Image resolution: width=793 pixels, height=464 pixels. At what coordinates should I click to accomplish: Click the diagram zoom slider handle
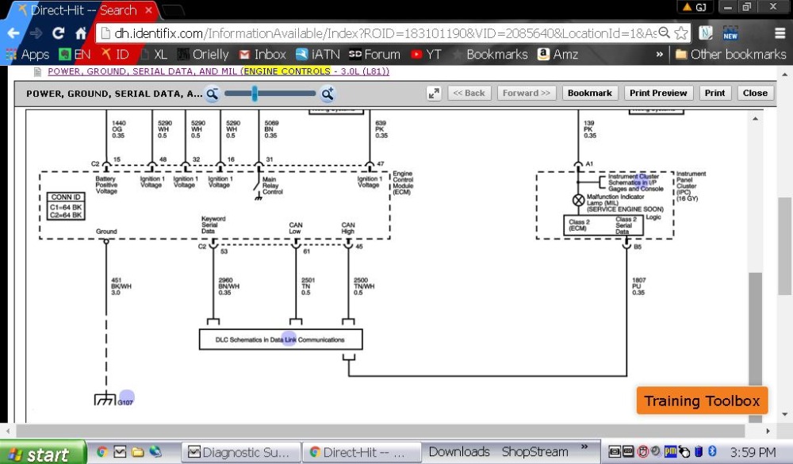(255, 94)
